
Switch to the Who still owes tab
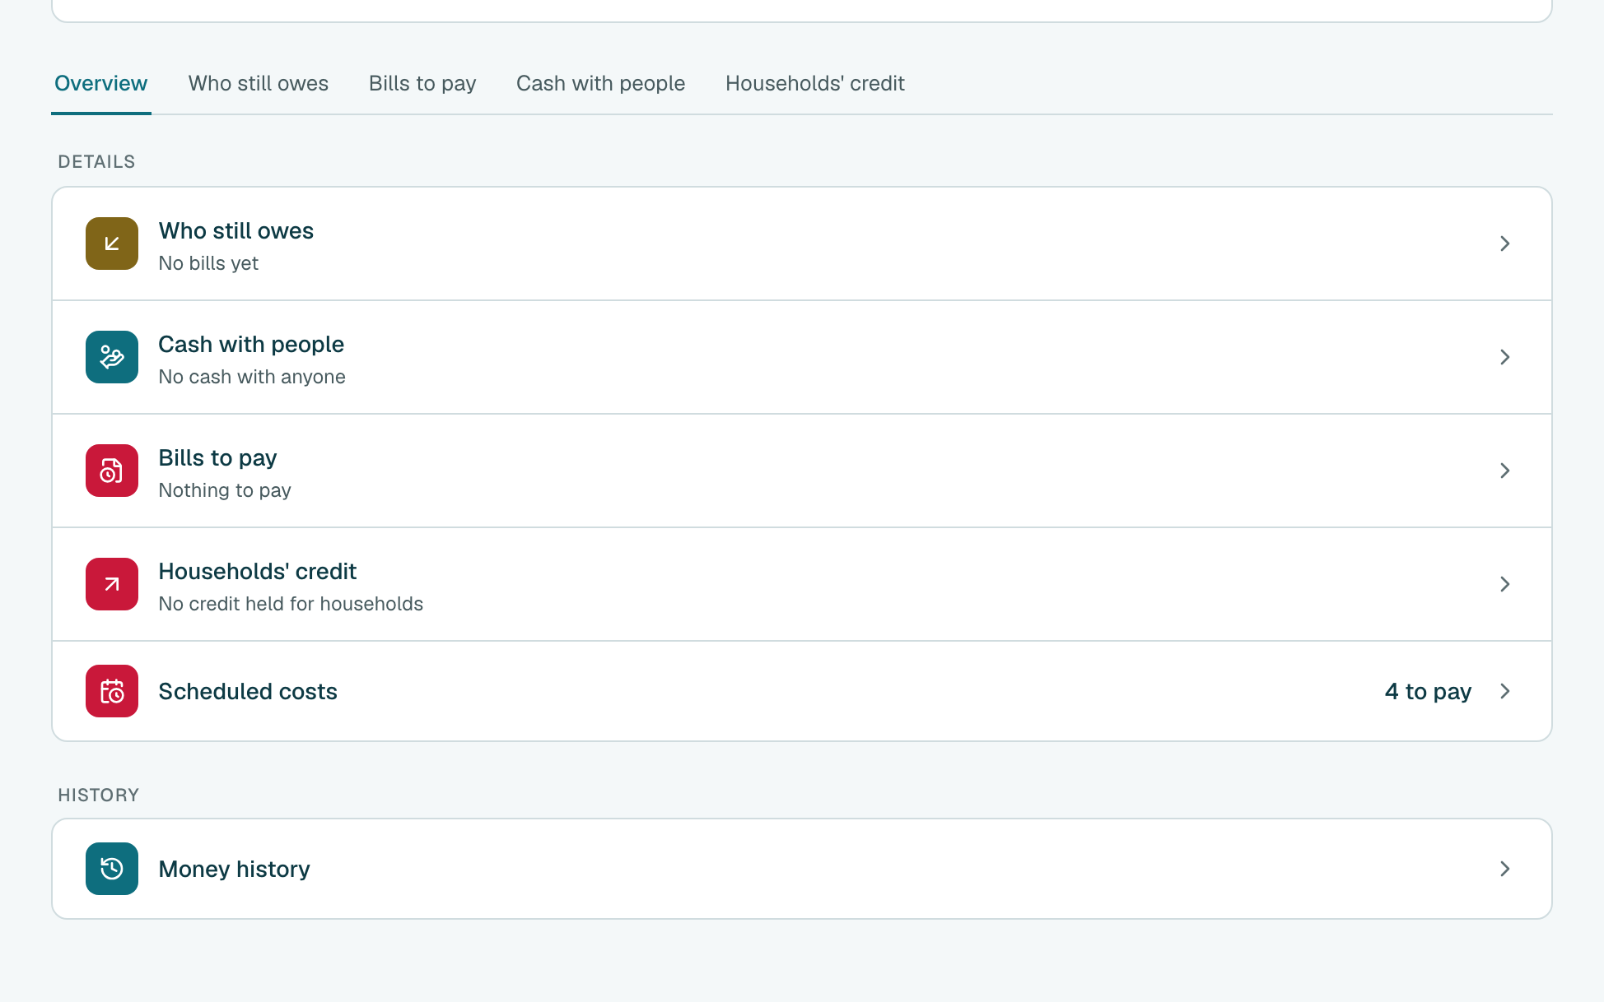(x=258, y=83)
